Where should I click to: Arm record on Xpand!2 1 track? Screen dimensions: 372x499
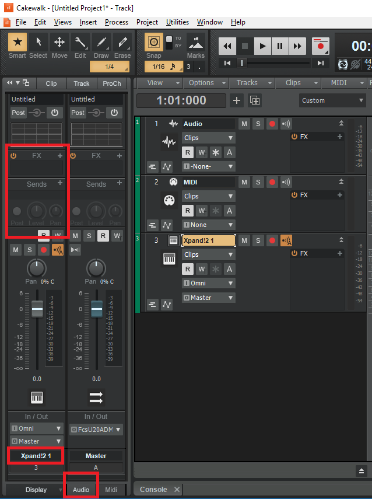272,240
